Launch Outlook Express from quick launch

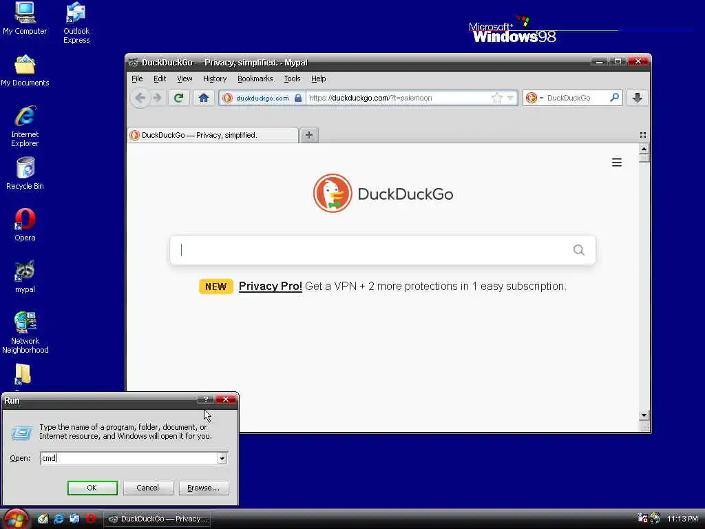(x=74, y=519)
